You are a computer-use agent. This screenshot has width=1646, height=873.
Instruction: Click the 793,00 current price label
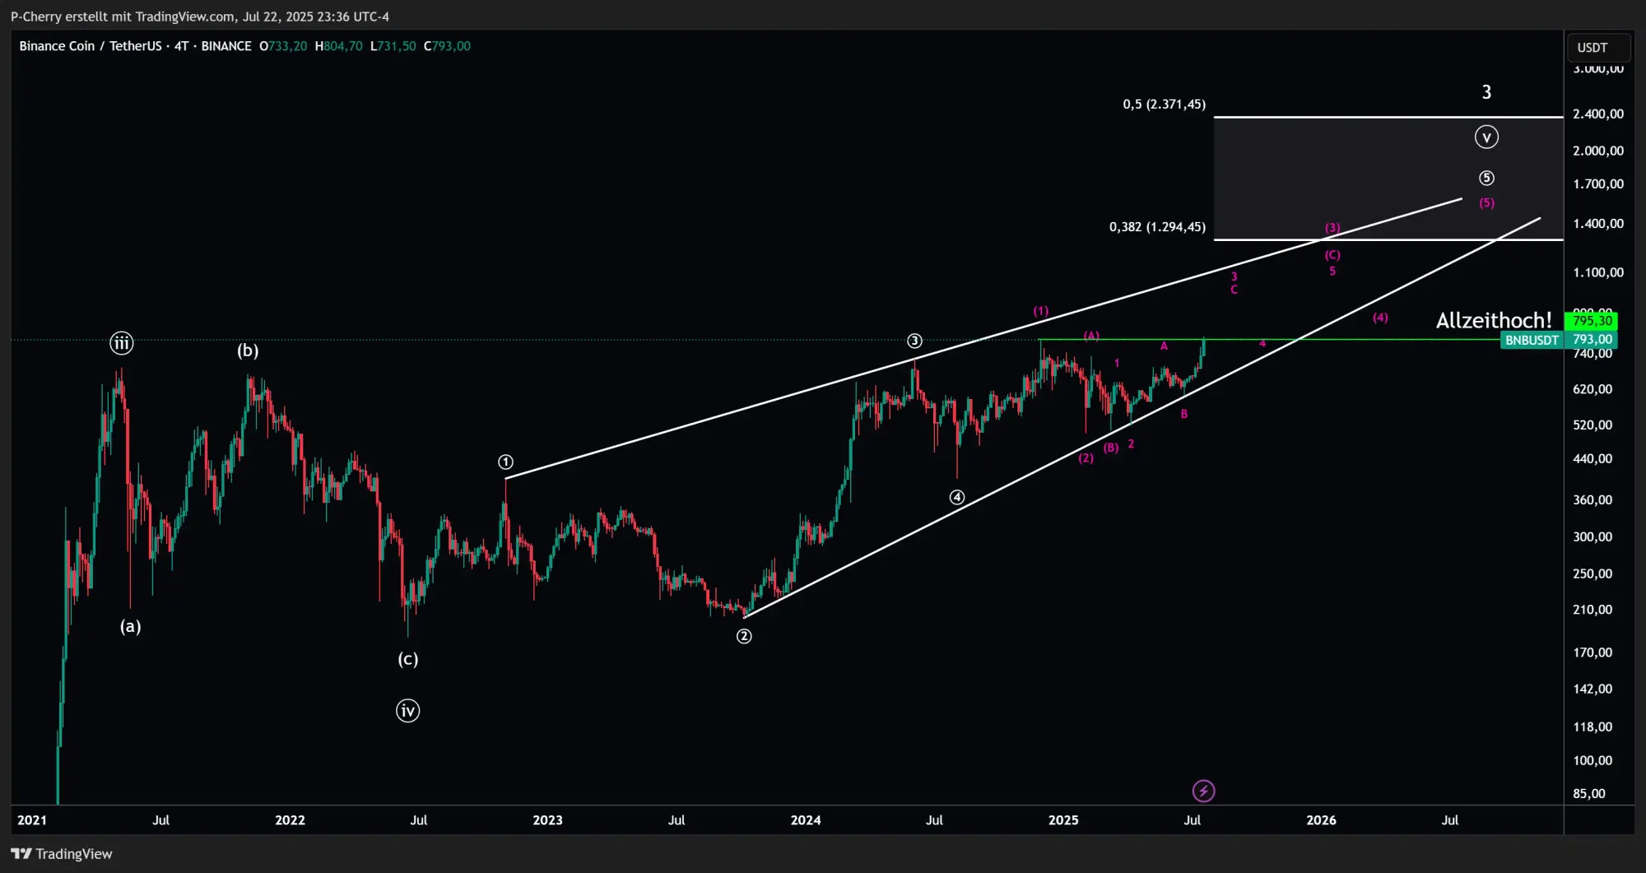1592,340
